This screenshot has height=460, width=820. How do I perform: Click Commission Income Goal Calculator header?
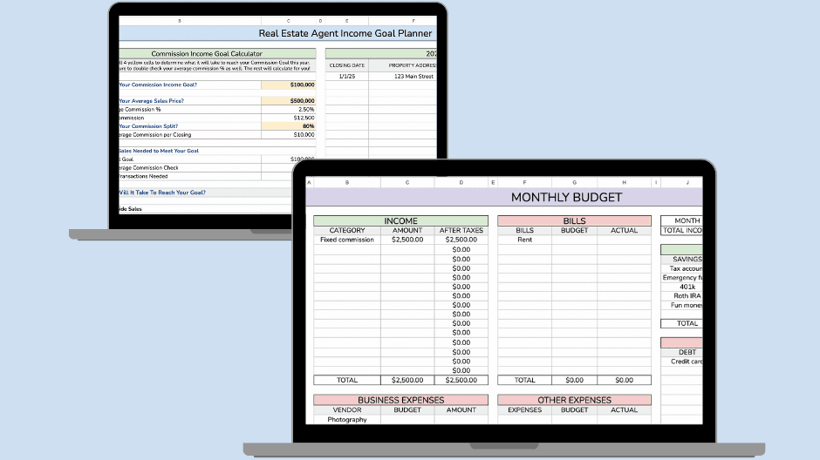(x=217, y=53)
